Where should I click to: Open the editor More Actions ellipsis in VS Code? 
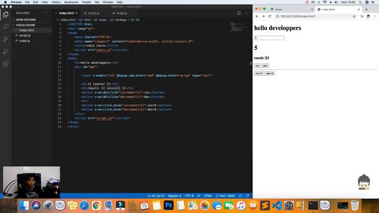[x=246, y=13]
